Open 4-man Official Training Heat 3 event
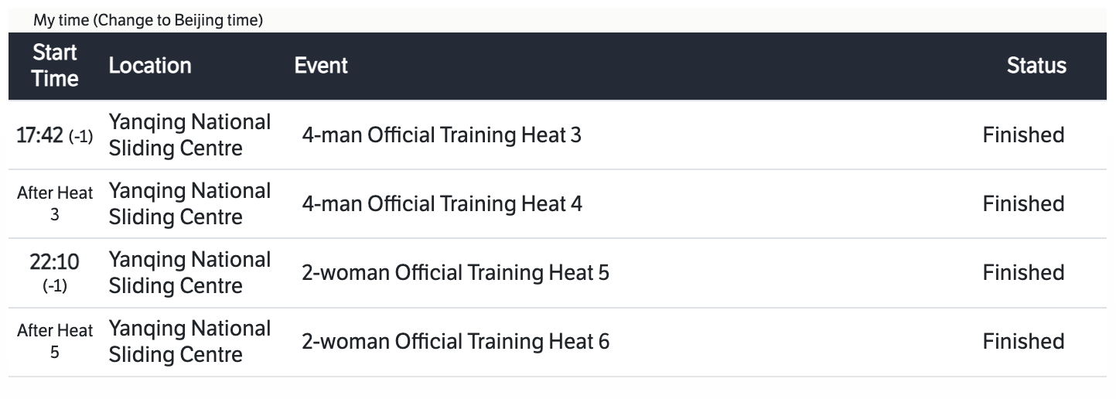 pyautogui.click(x=442, y=135)
